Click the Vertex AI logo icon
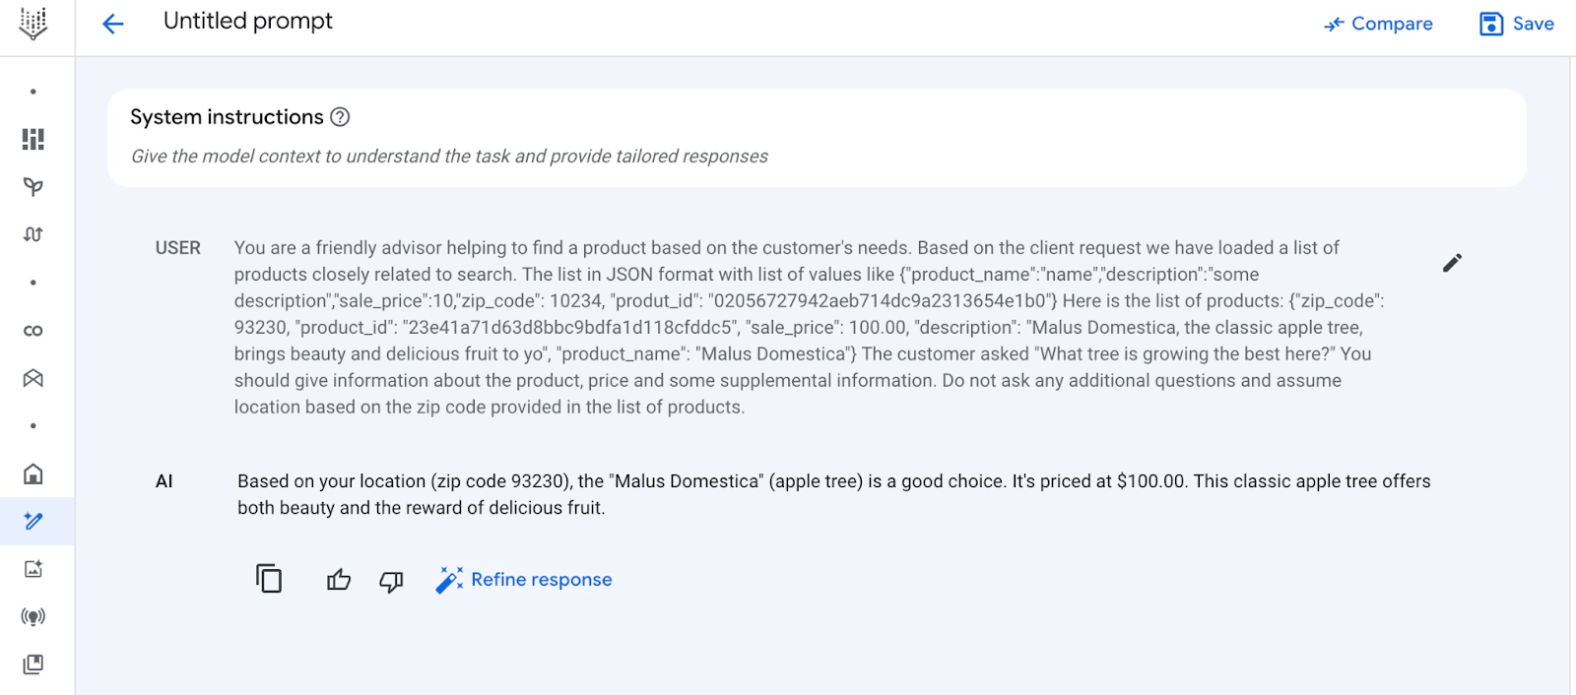1576x695 pixels. [33, 24]
